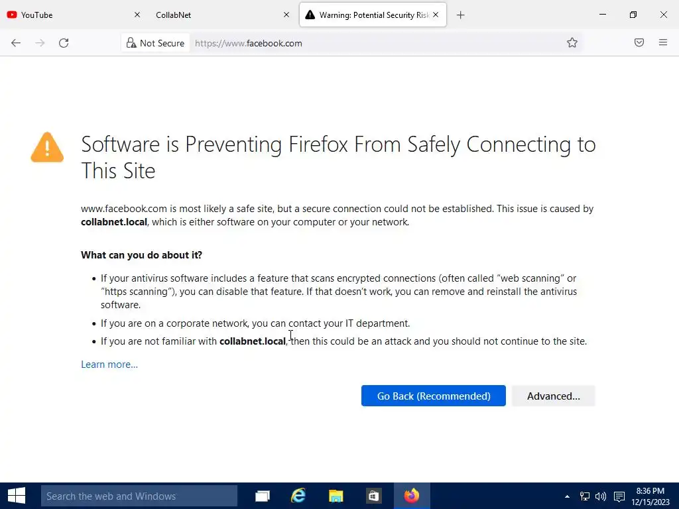679x509 pixels.
Task: Open the Firefox application menu
Action: pos(663,43)
